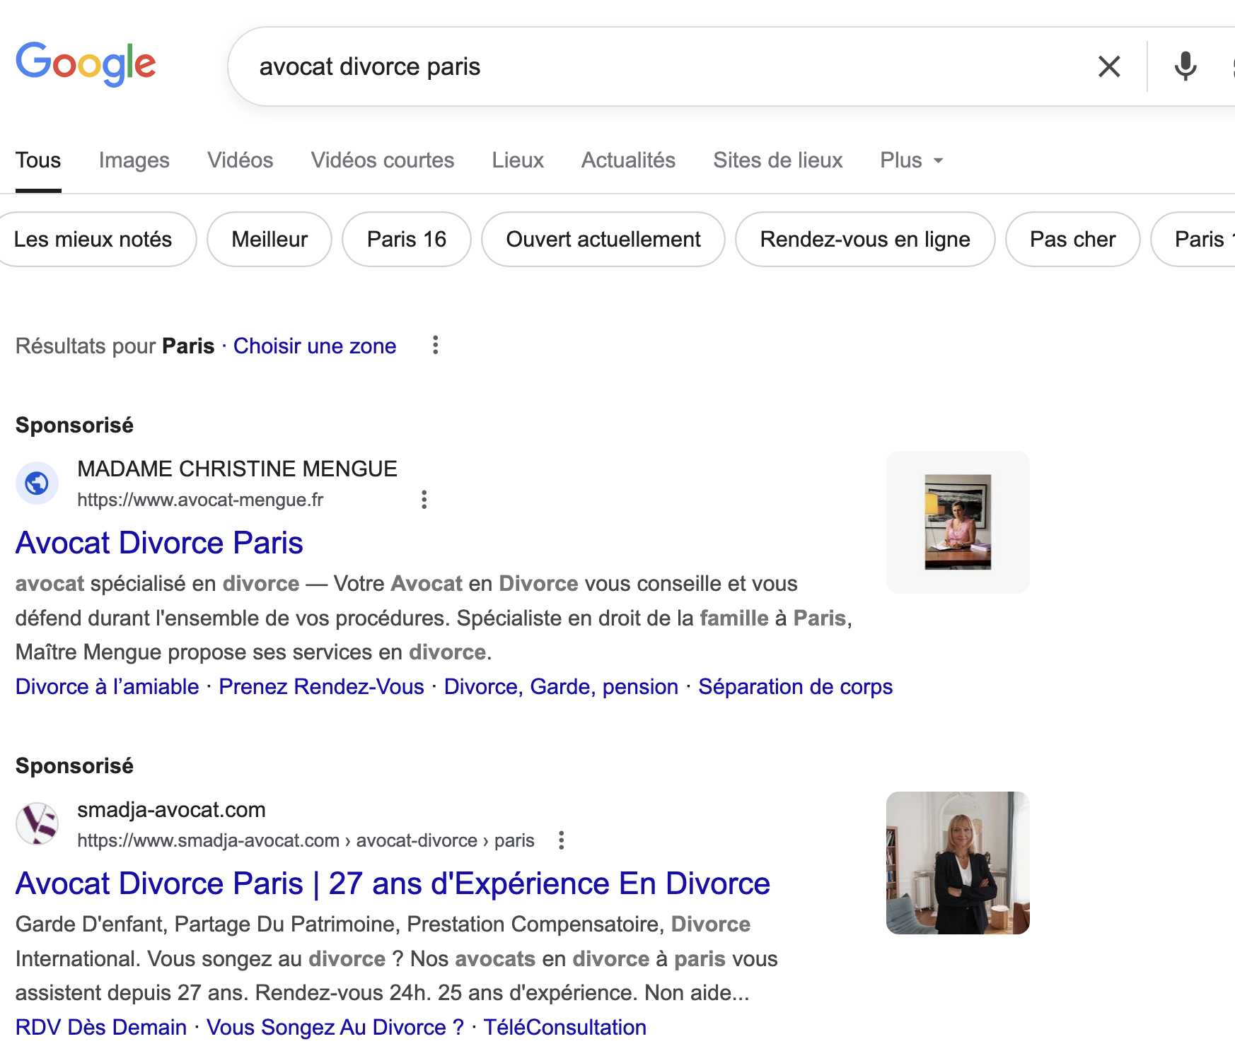Start voice search with the microphone icon

coord(1185,66)
